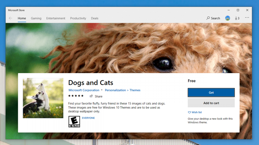Click the ESRB Everyone rating badge
This screenshot has height=145, width=259.
point(74,122)
